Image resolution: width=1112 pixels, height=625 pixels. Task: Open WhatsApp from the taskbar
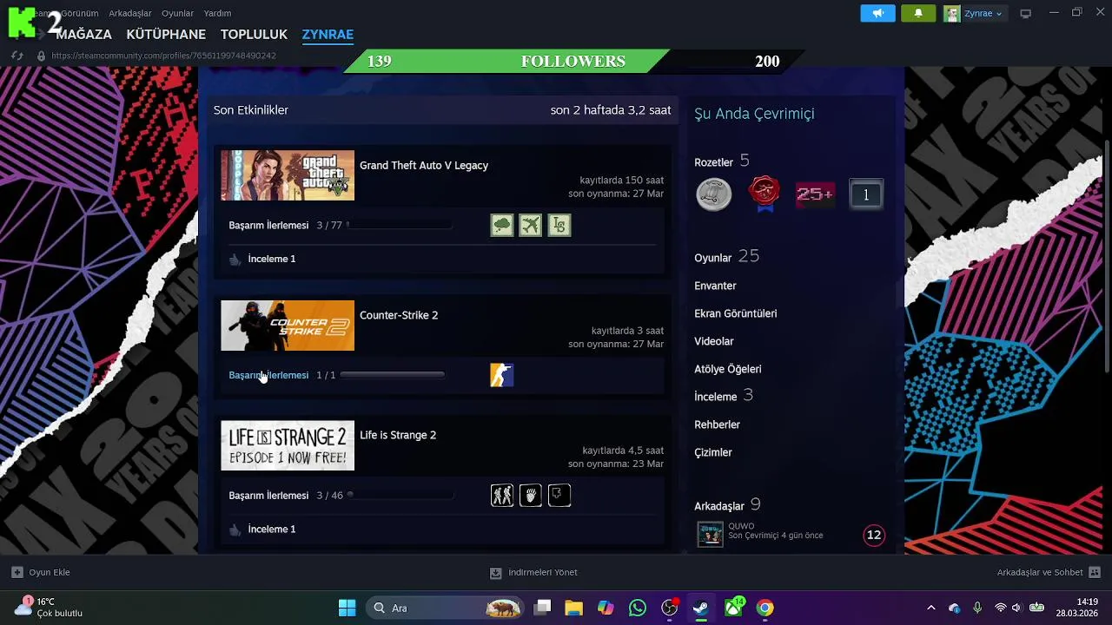pos(638,608)
